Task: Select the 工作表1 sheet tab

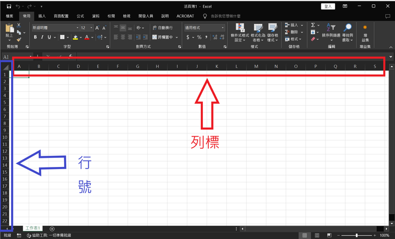Action: [33, 228]
